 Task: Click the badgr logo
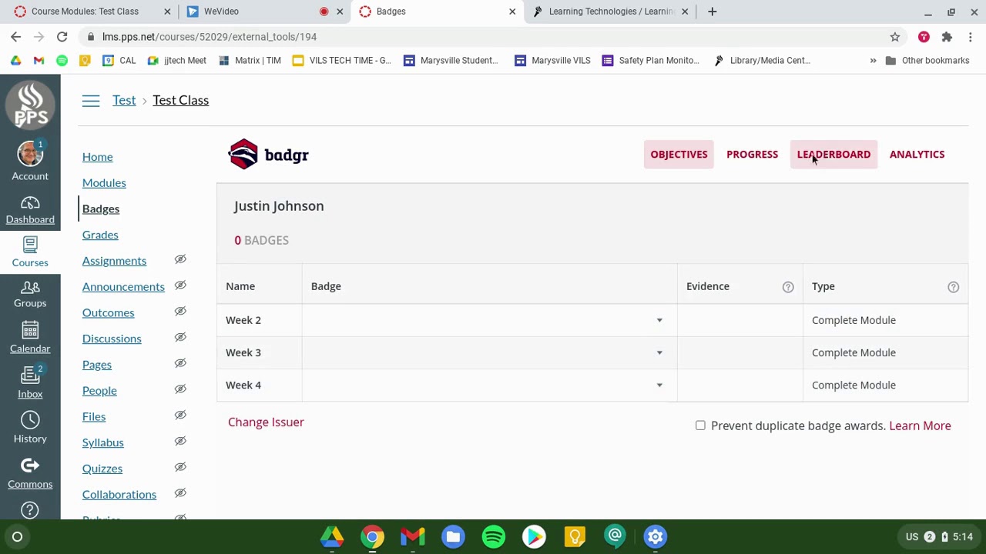[269, 155]
